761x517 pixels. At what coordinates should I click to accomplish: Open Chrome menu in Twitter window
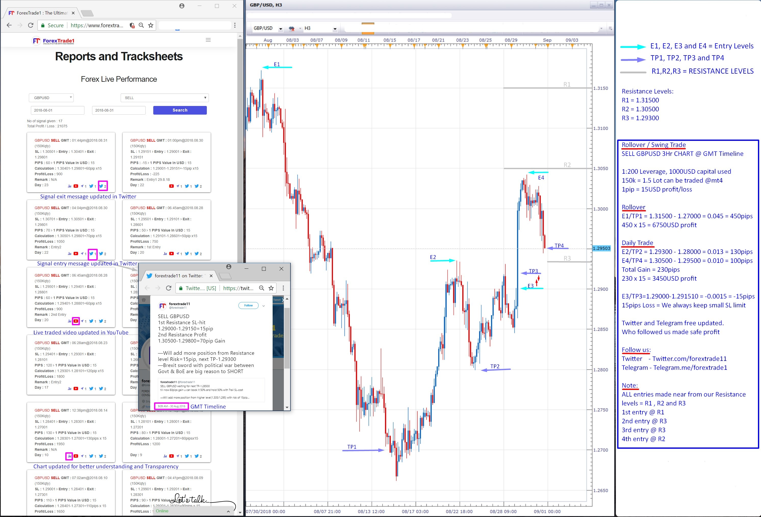pos(283,288)
